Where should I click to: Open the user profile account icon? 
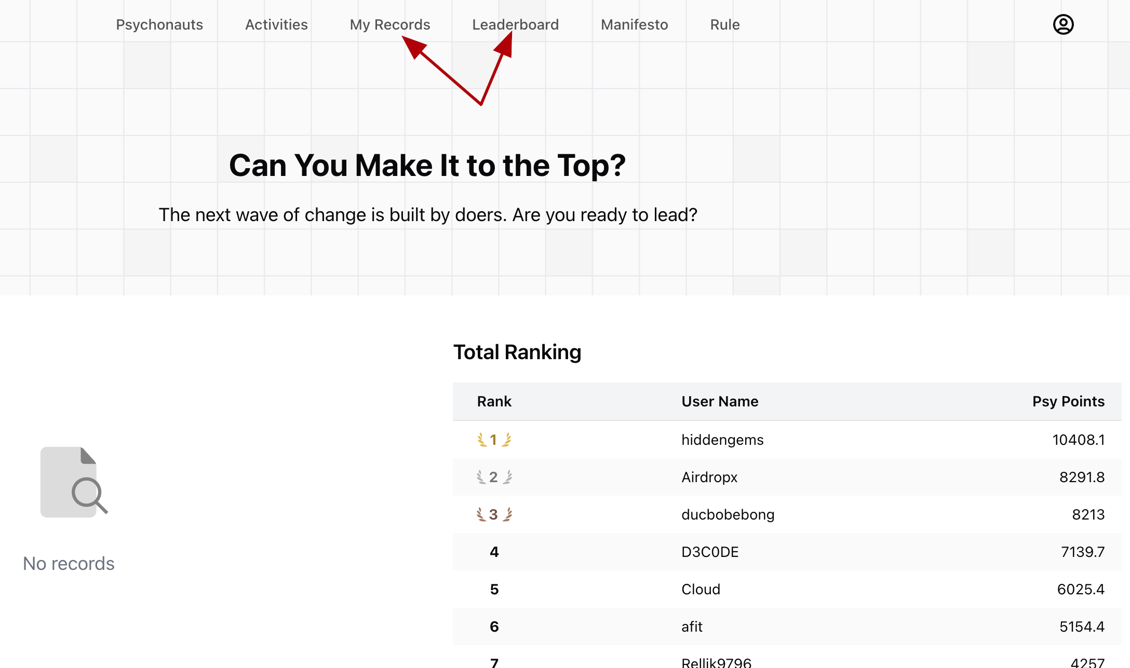1063,24
